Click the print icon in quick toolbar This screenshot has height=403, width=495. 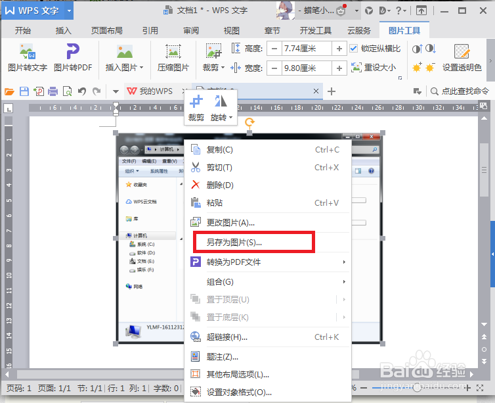(x=53, y=91)
